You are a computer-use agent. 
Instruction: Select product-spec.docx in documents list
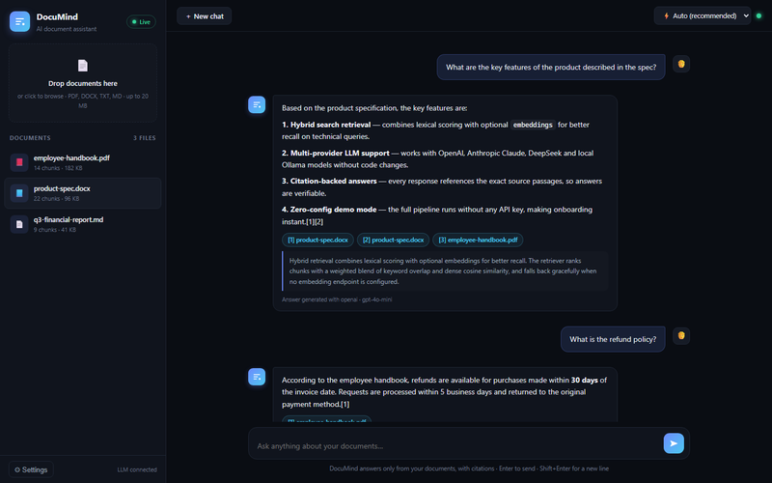click(83, 193)
